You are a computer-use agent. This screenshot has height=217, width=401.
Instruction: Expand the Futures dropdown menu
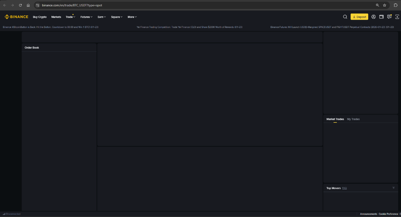point(87,17)
